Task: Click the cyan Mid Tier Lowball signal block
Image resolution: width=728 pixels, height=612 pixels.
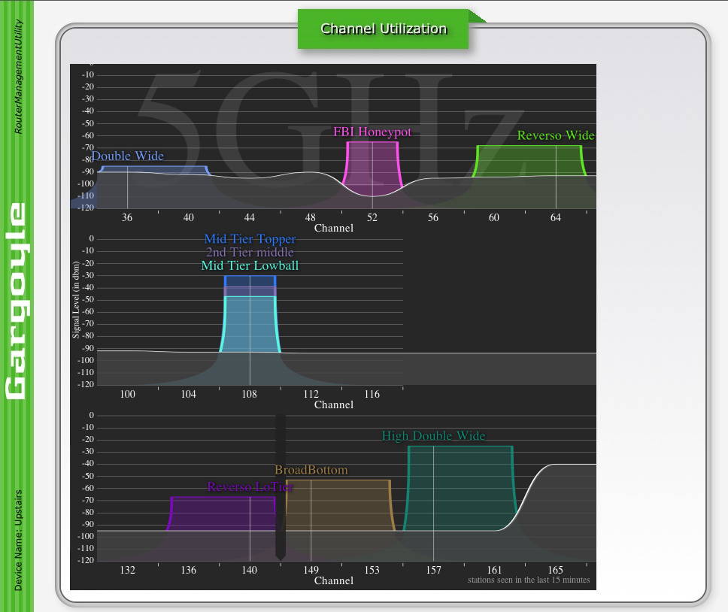Action: (250, 324)
